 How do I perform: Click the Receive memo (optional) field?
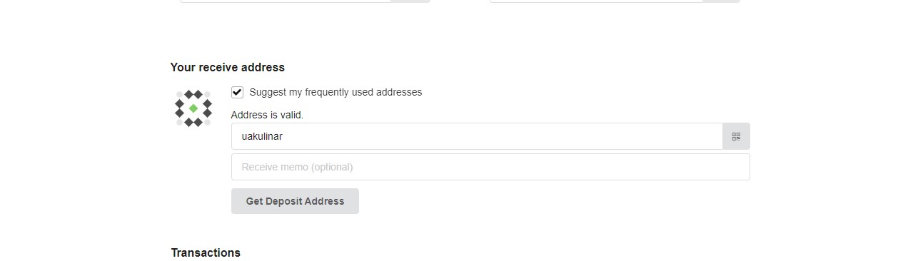pos(490,167)
